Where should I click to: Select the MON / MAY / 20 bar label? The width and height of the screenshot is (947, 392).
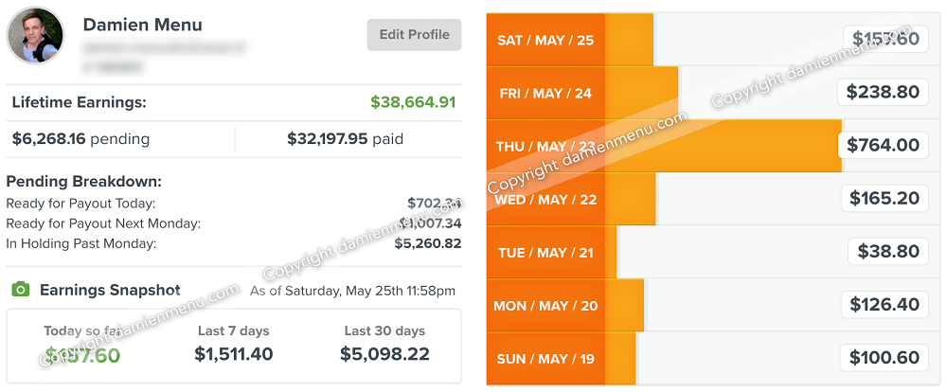545,306
